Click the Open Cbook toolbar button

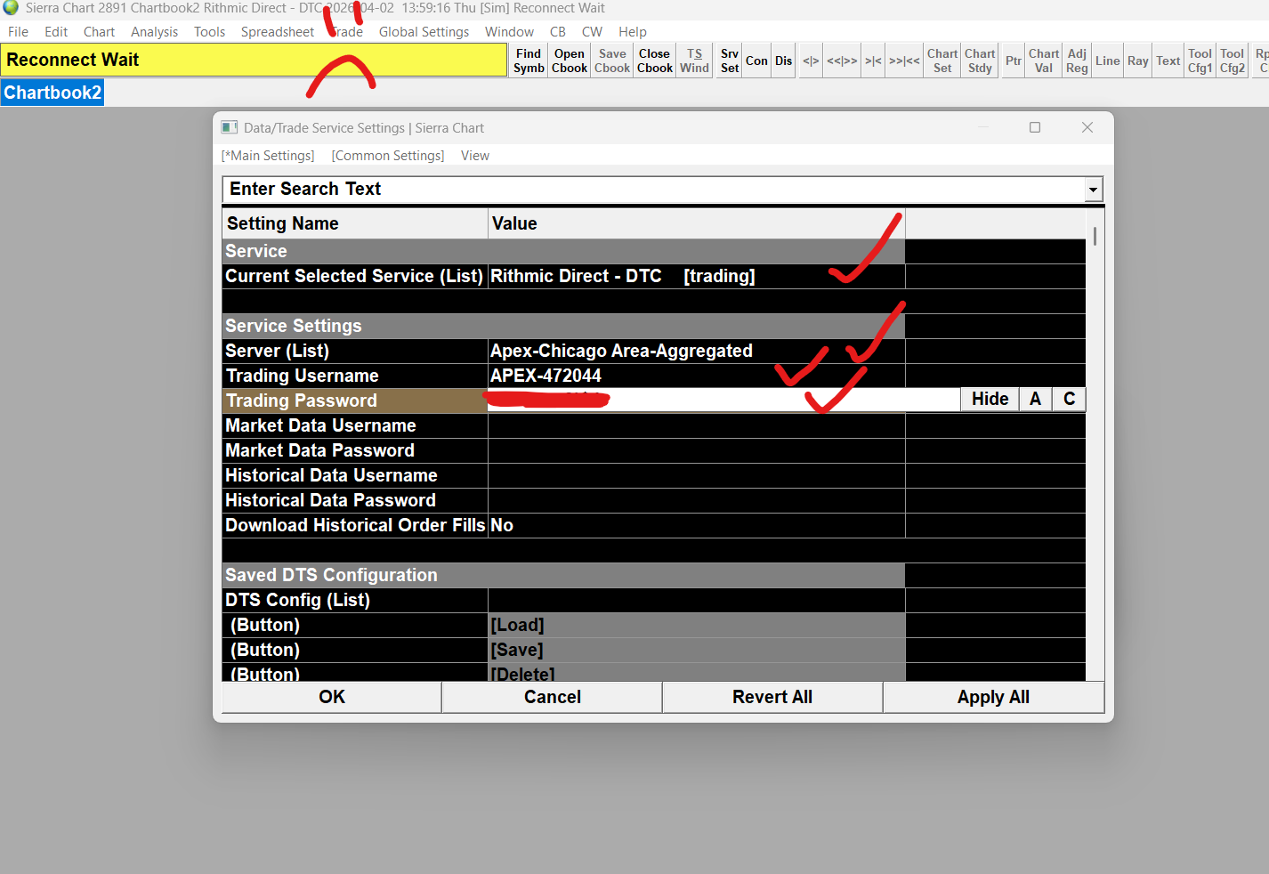tap(570, 61)
